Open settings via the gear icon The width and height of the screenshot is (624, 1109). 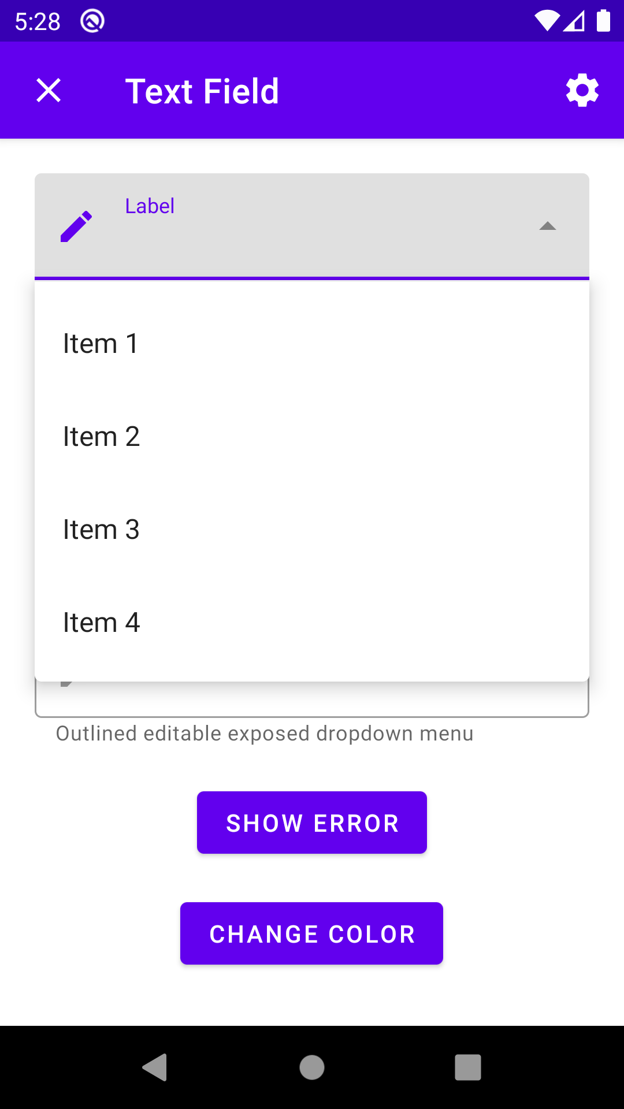582,91
